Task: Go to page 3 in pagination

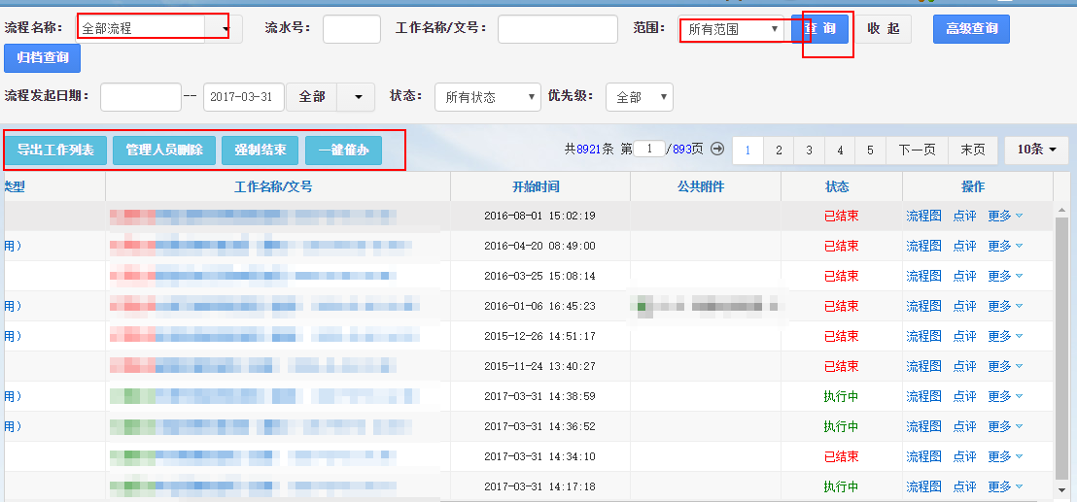Action: 809,150
